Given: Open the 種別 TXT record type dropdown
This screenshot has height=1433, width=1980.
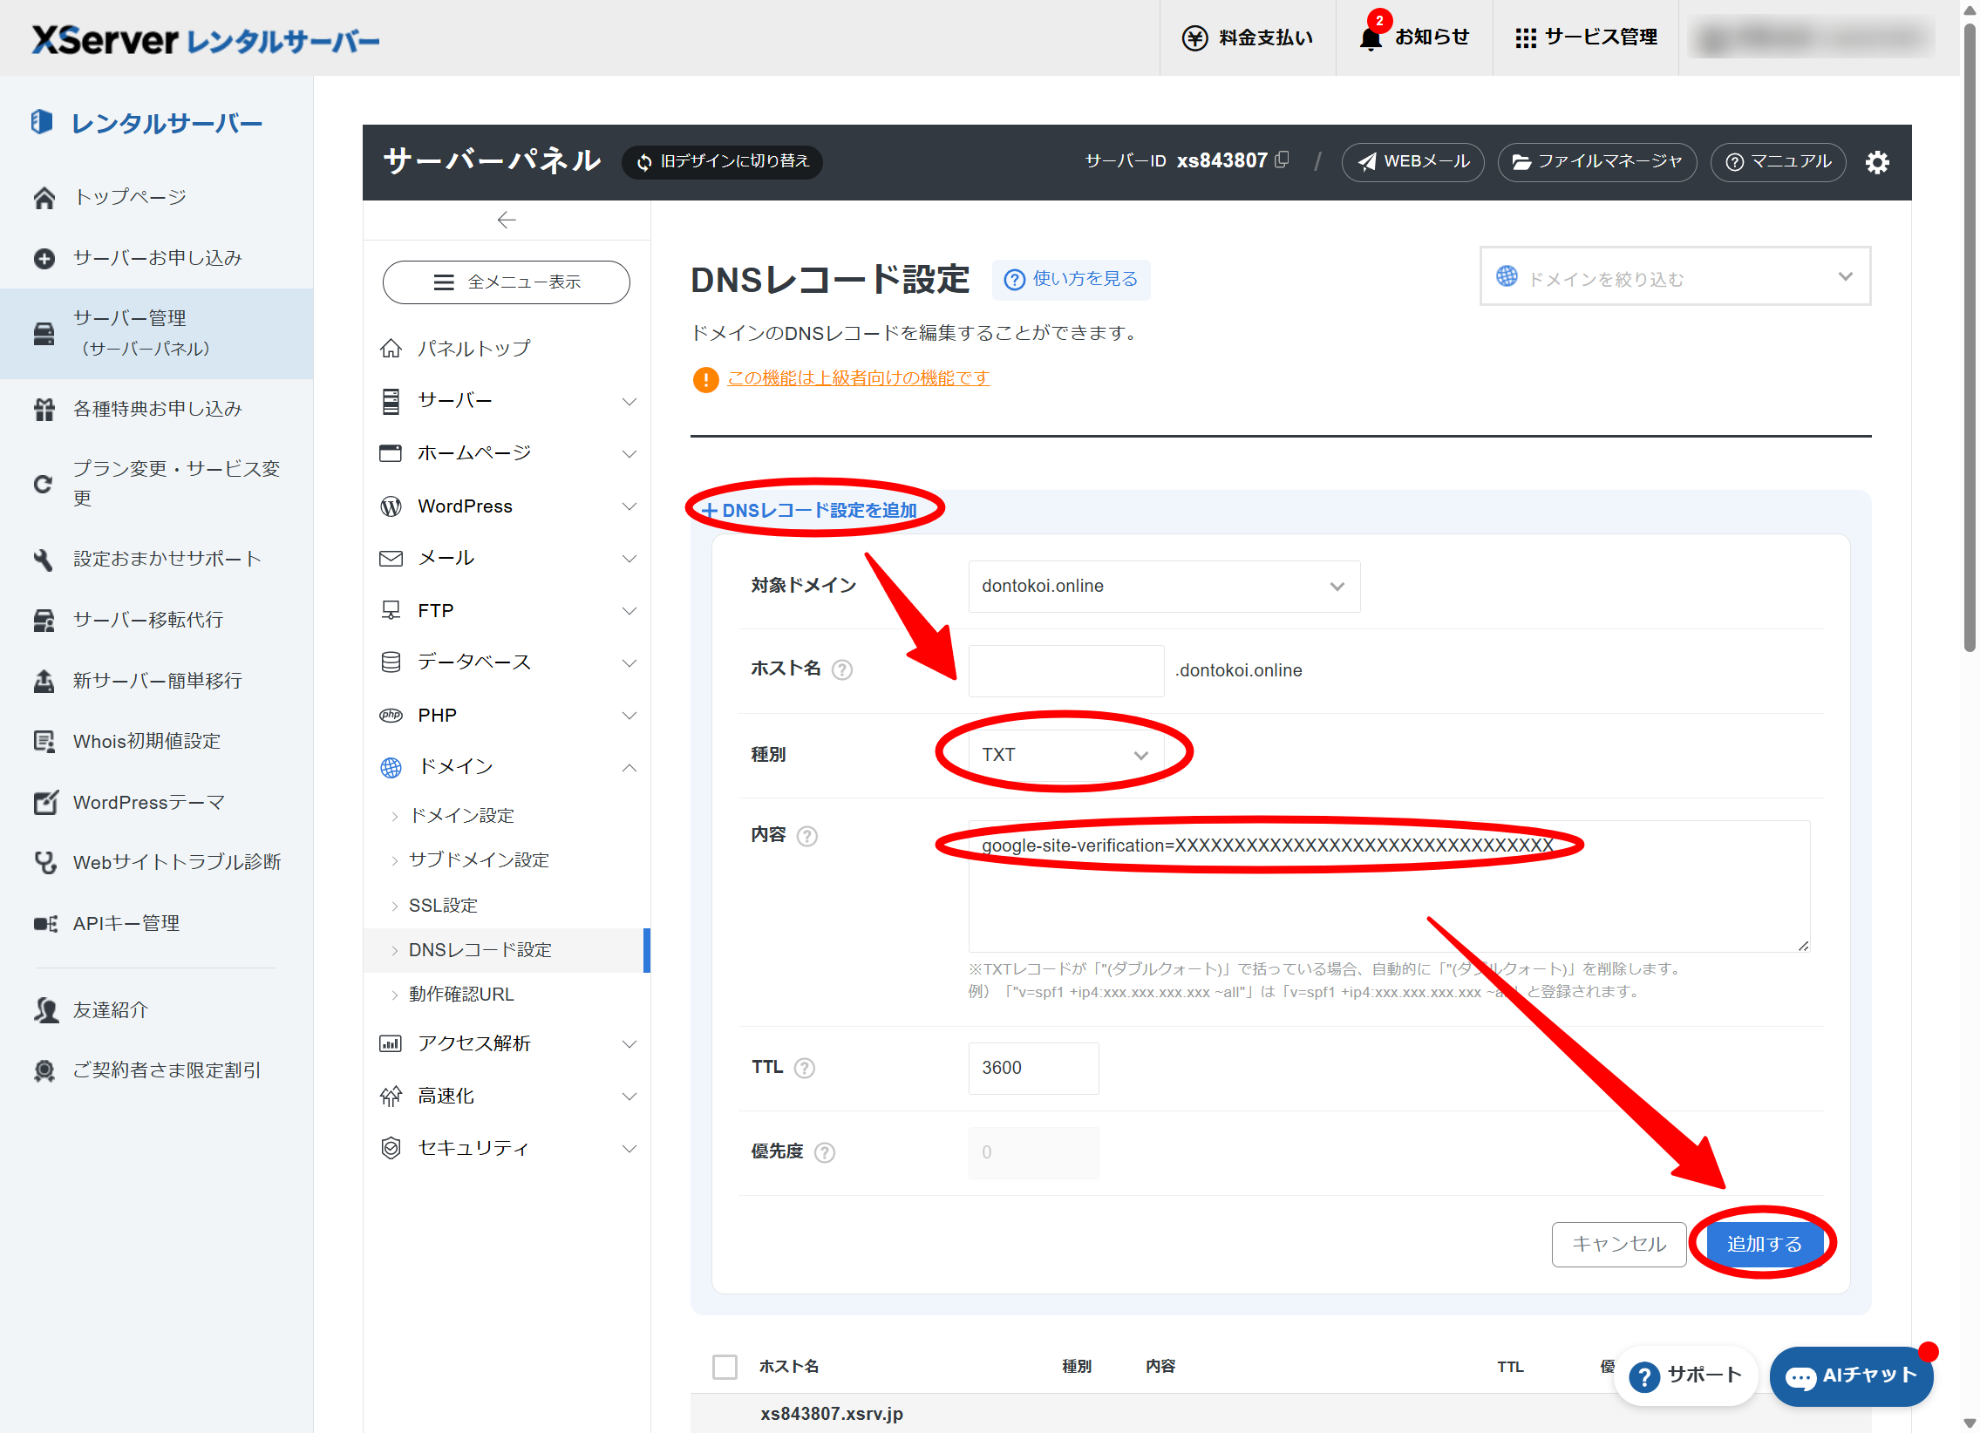Looking at the screenshot, I should [1065, 754].
